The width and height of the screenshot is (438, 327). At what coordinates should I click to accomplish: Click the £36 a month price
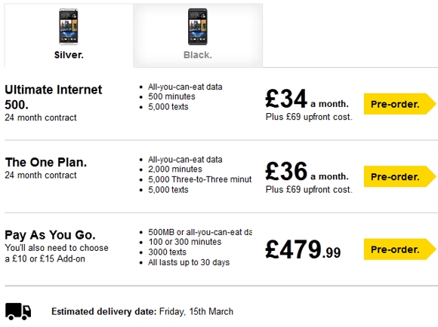click(307, 172)
